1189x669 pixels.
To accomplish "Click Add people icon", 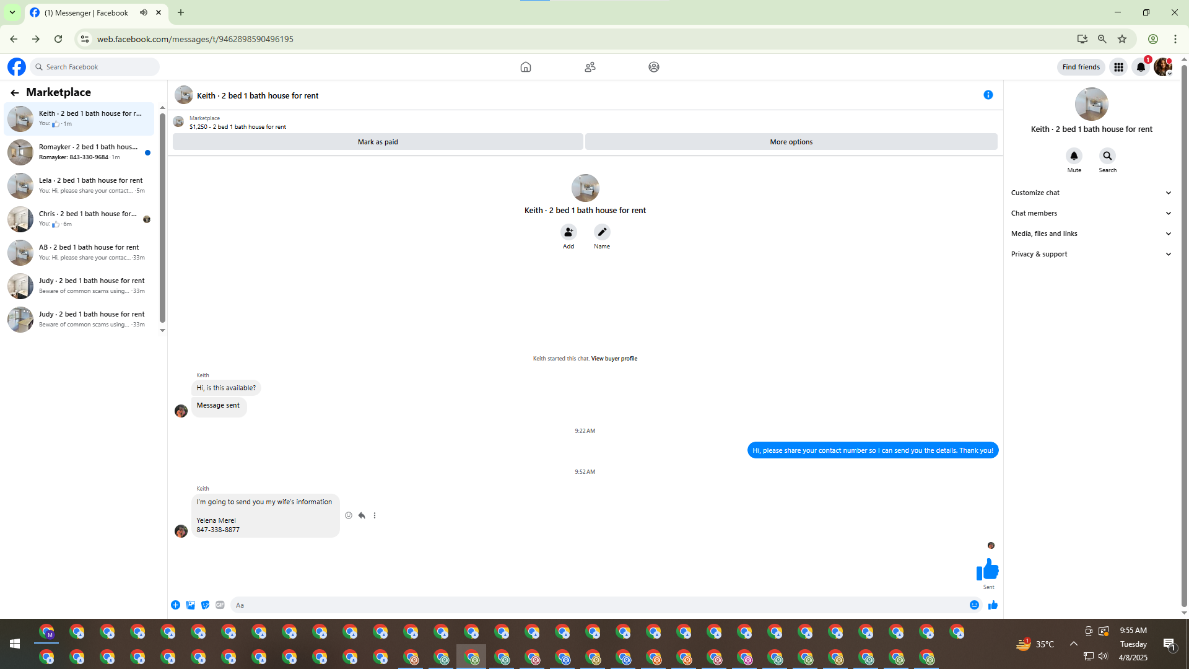I will pyautogui.click(x=568, y=232).
